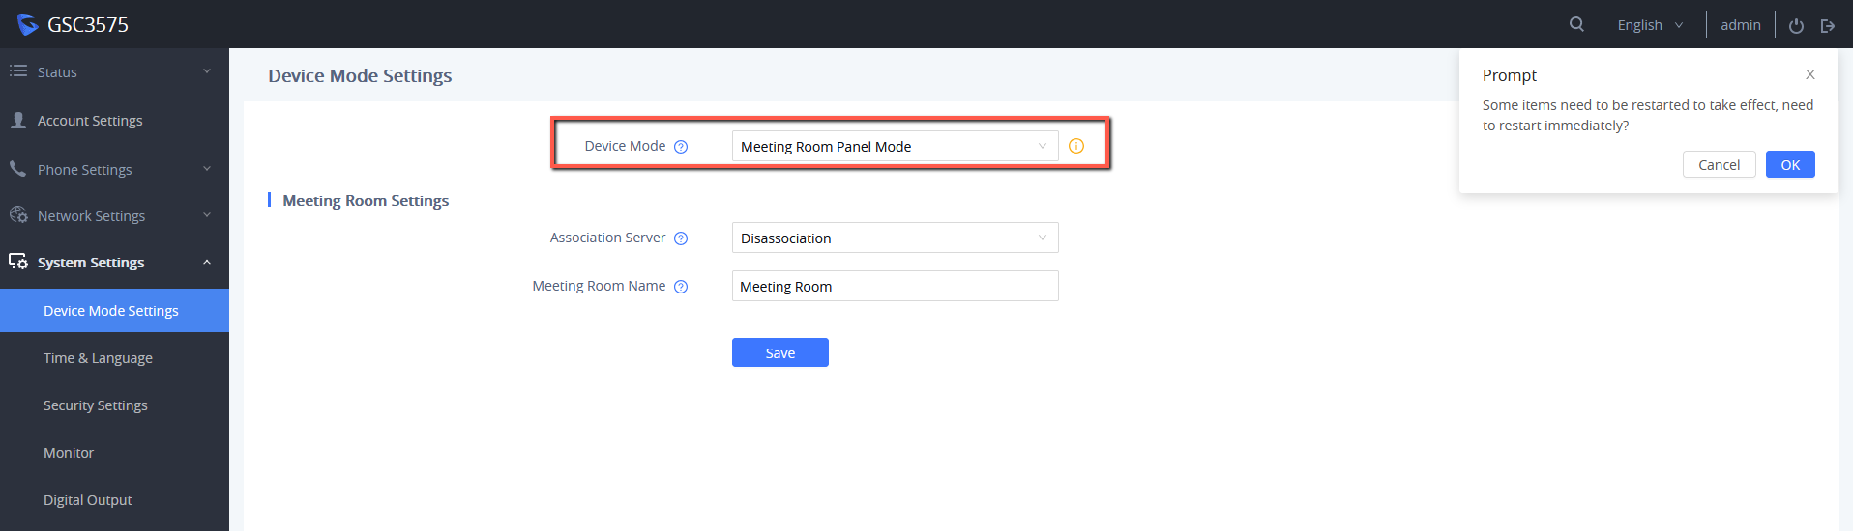Click the reboot power icon
The image size is (1853, 531).
(x=1796, y=26)
